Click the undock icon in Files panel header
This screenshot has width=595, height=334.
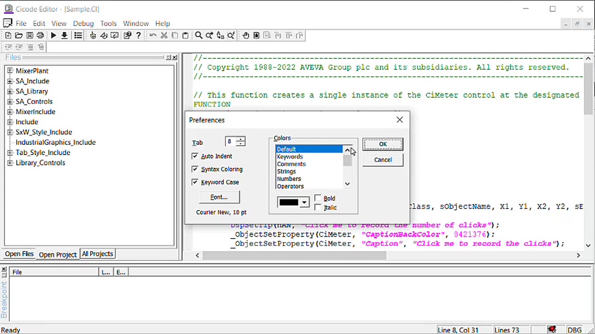[168, 58]
